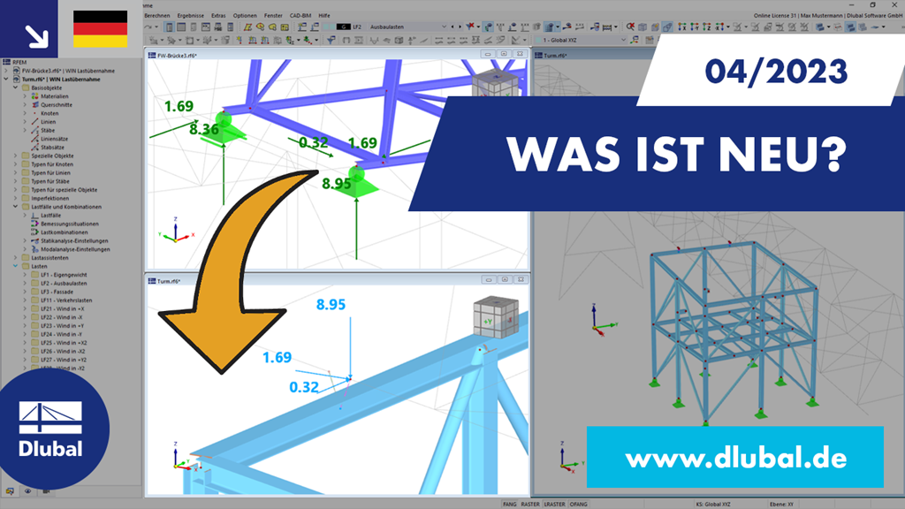Select LF1 - Eigengewicht load folder
This screenshot has height=509, width=905.
[64, 275]
